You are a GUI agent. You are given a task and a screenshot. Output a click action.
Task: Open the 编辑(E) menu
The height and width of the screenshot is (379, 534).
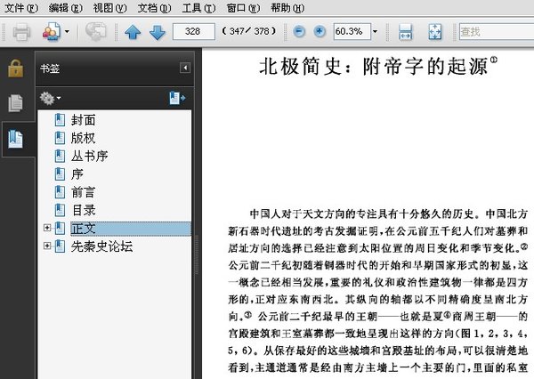[x=65, y=7]
